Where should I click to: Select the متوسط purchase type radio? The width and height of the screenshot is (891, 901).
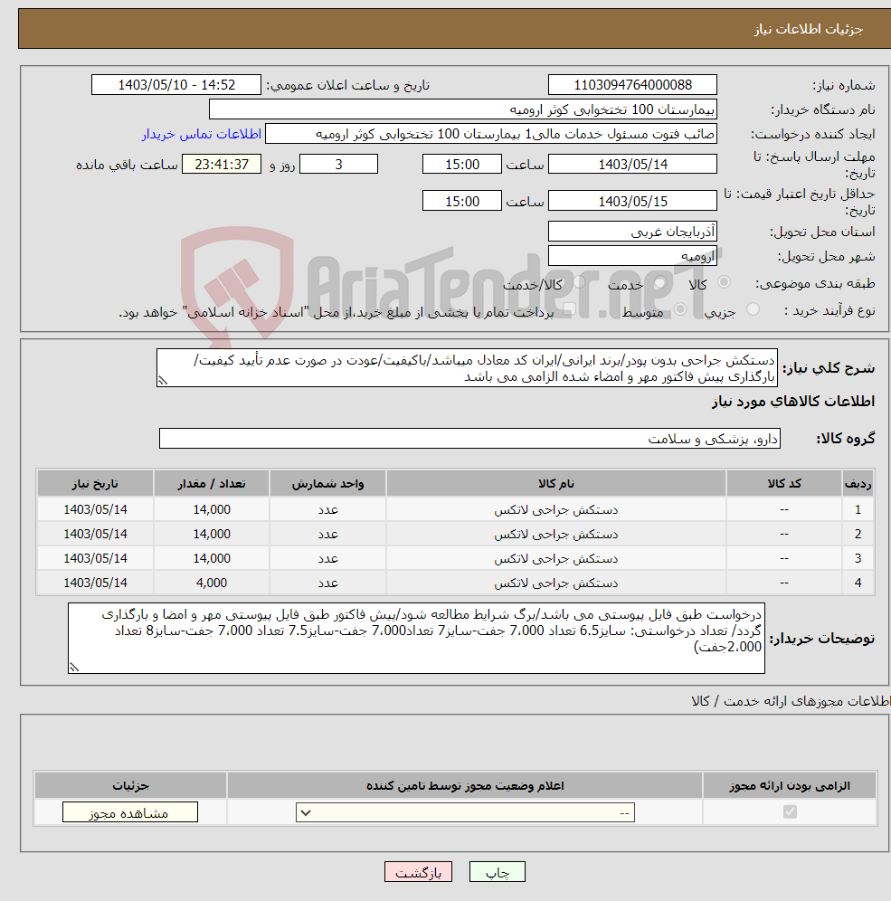pos(681,309)
